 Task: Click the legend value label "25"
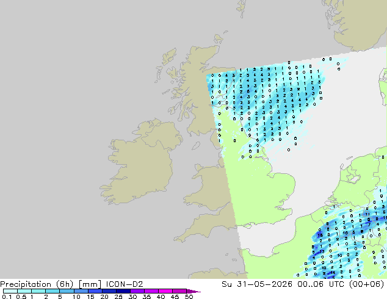pos(118,297)
